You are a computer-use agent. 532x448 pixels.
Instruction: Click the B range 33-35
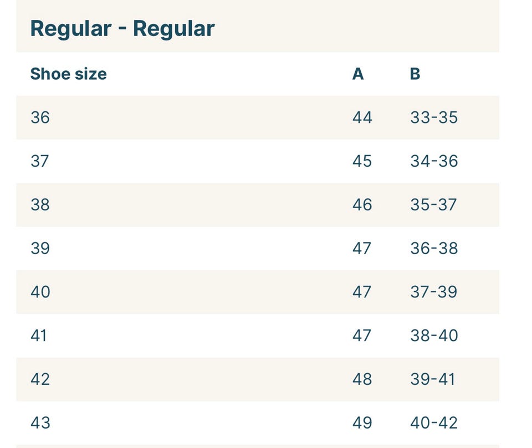coord(434,117)
